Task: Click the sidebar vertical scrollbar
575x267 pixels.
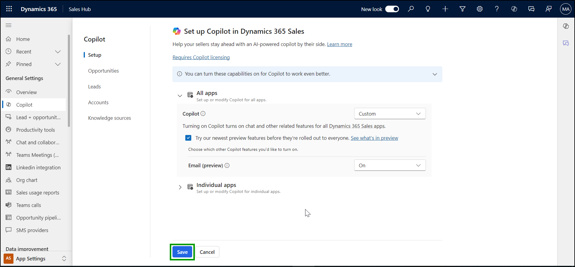Action: tap(69, 81)
